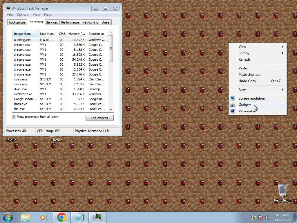Open the Recycle Bin desktop icon
This screenshot has height=223, width=297.
coord(282,193)
